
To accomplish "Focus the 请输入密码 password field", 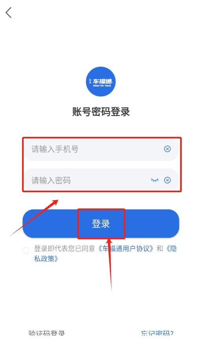I will point(101,180).
